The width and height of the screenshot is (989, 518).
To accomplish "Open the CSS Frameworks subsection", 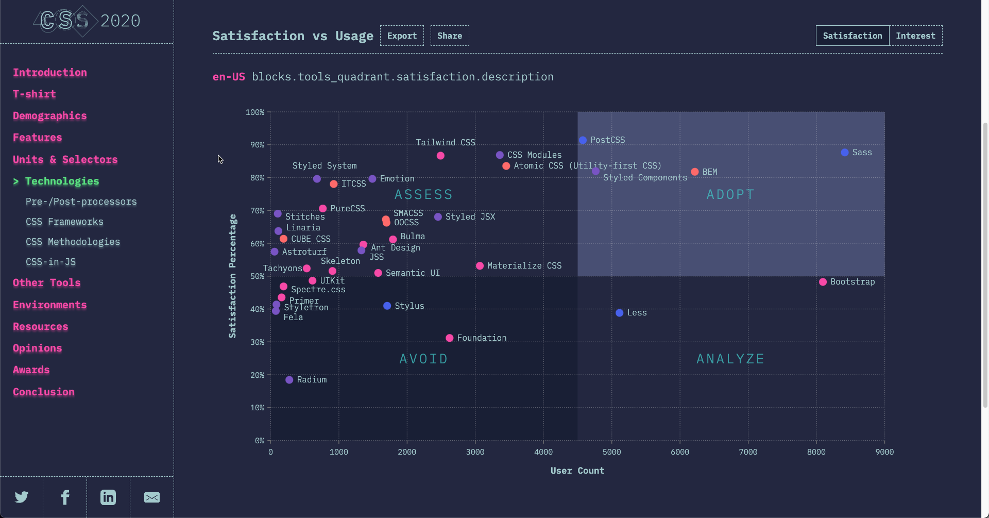I will point(64,222).
